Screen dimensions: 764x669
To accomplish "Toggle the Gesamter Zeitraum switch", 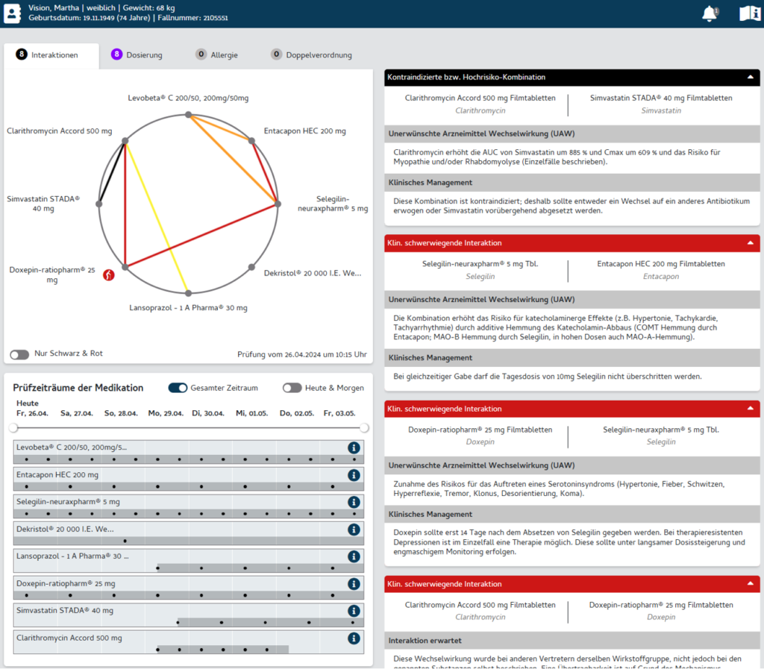I will pos(178,388).
